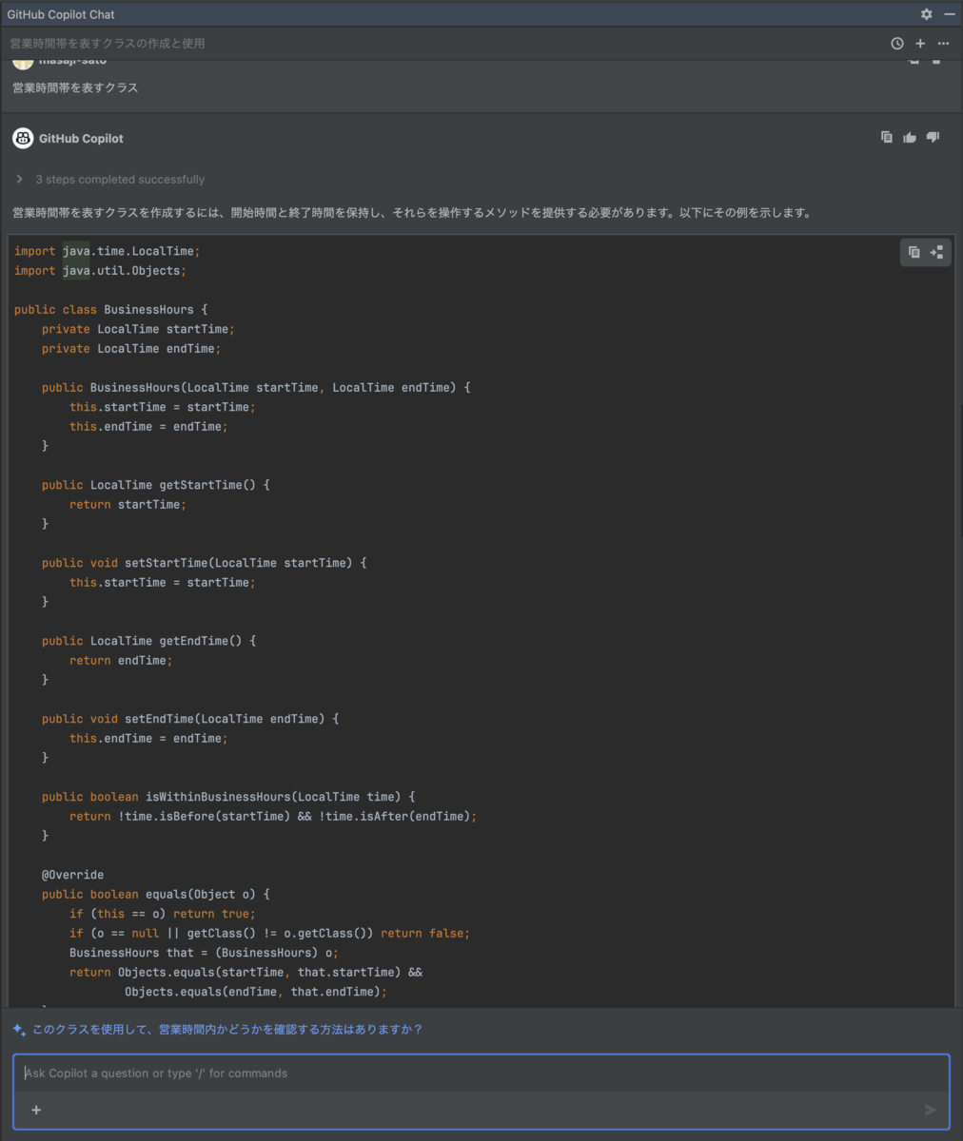Click the setEndTime method signature line
The image size is (963, 1141).
point(190,719)
